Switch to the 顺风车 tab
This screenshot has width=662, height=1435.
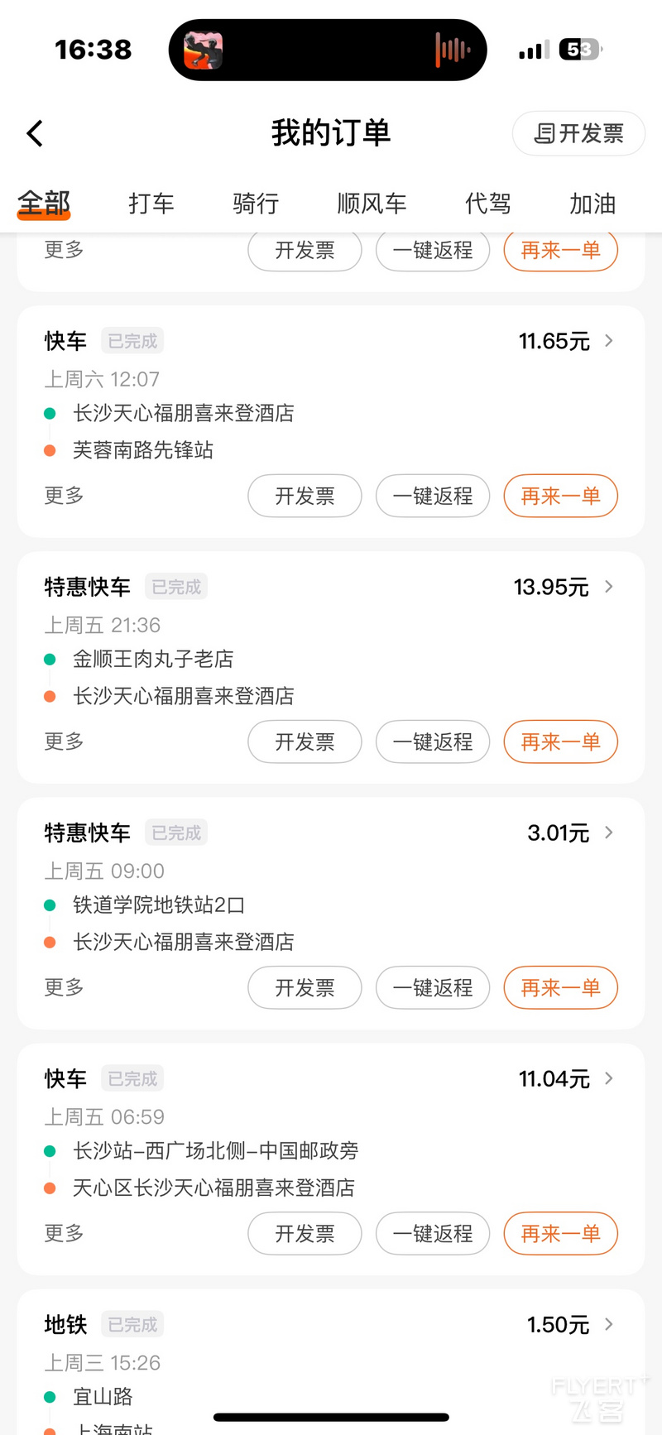[372, 204]
